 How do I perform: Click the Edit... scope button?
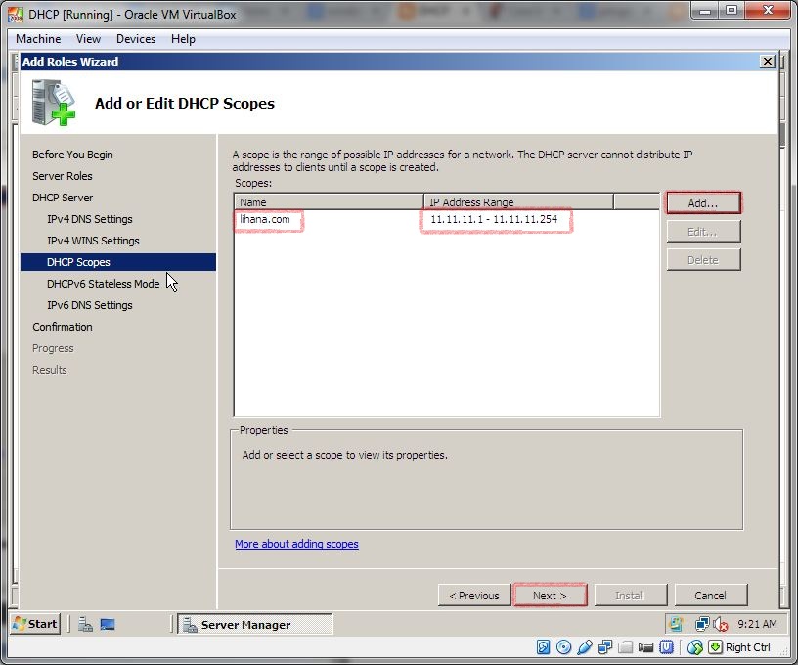[703, 232]
